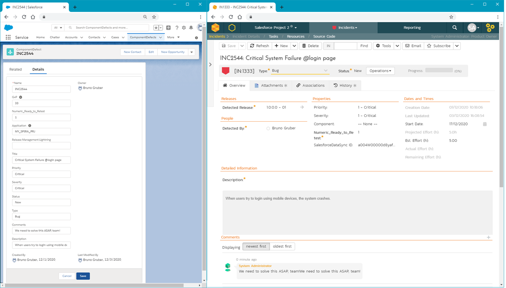Open the Salesforce App Launcher grid

click(x=8, y=37)
